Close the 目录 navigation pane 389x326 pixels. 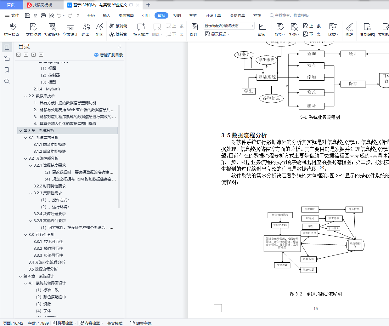(119, 46)
